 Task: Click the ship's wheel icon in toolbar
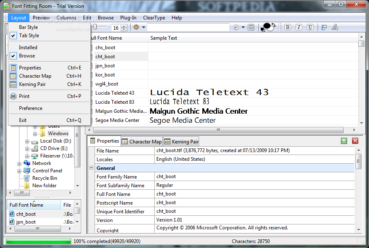[136, 27]
